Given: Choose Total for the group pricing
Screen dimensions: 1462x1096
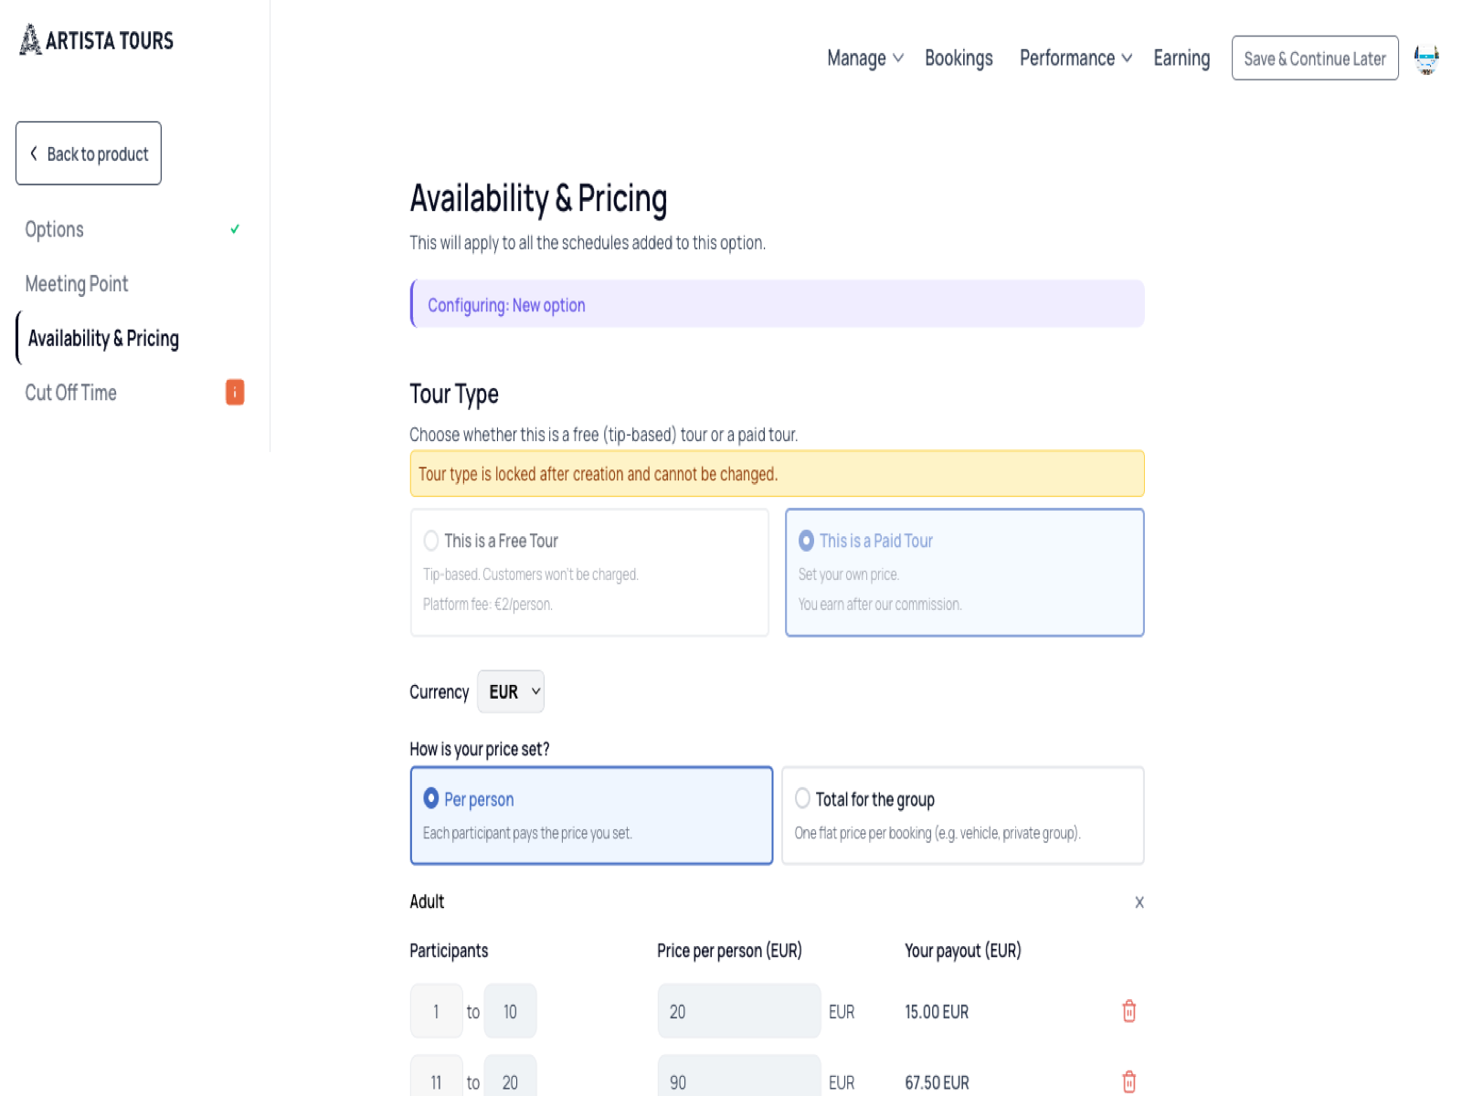Looking at the screenshot, I should 963,816.
